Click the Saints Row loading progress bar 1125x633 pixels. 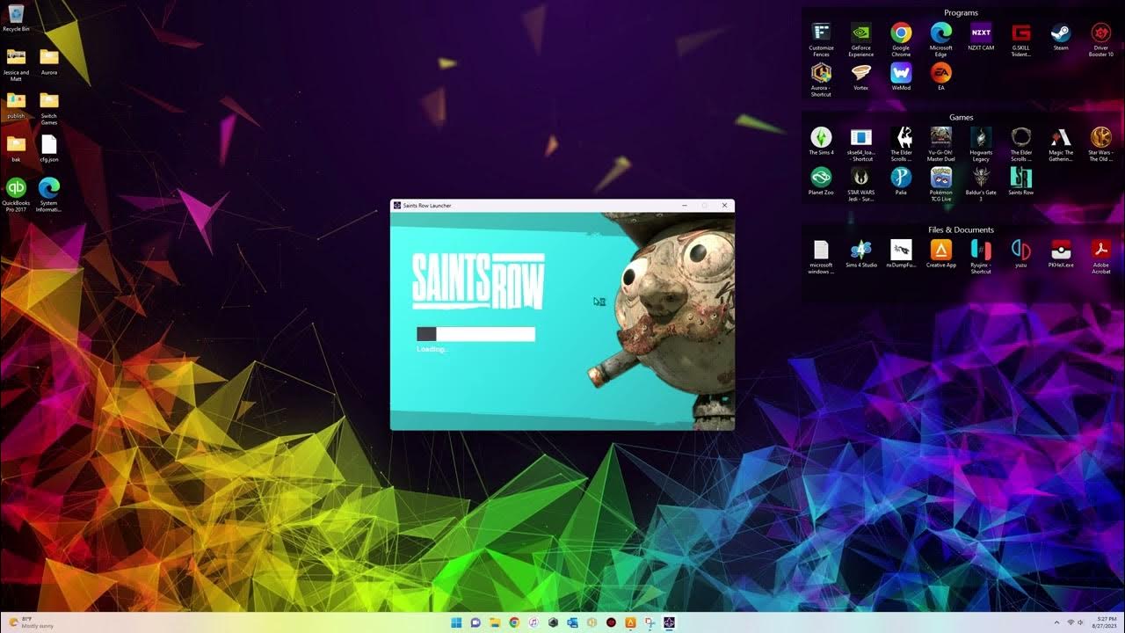(475, 334)
